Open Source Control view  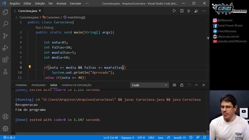click(5, 36)
